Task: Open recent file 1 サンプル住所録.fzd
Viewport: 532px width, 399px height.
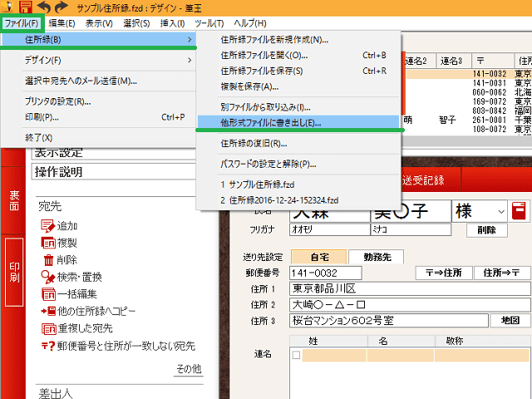Action: coord(298,185)
